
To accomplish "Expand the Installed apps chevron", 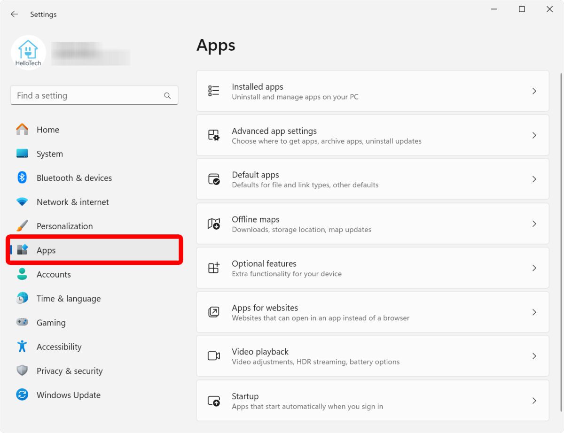I will click(x=534, y=91).
